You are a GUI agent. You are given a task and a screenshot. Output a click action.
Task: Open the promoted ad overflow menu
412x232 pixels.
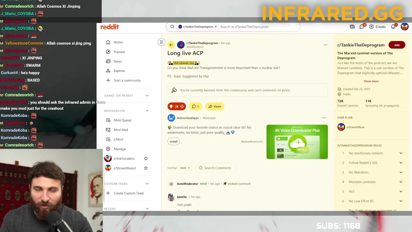click(324, 118)
